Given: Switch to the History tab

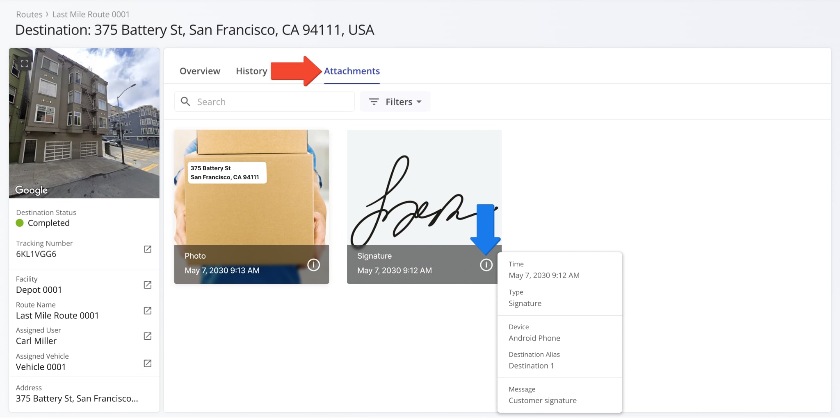Looking at the screenshot, I should pyautogui.click(x=251, y=71).
